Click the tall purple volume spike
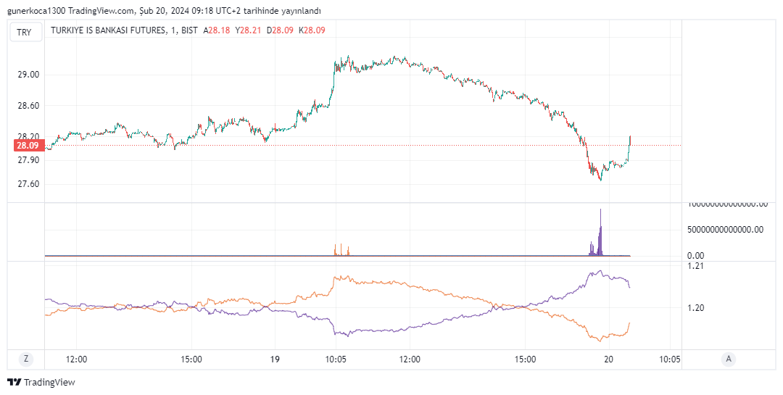 tap(600, 232)
